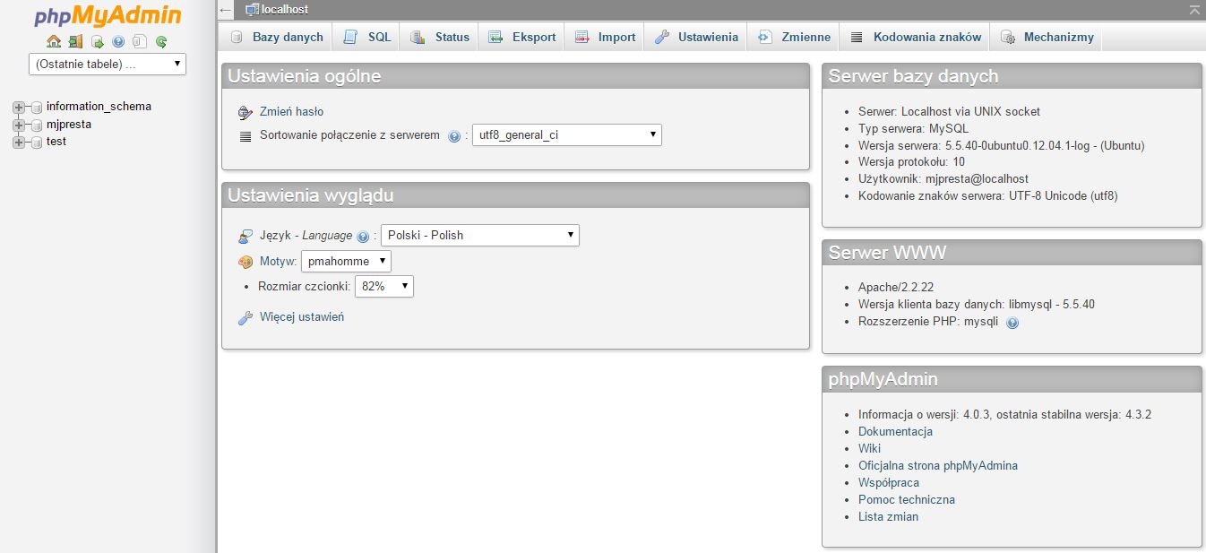Open help icon after Rozszerzenie PHP mysqli

pos(1012,323)
